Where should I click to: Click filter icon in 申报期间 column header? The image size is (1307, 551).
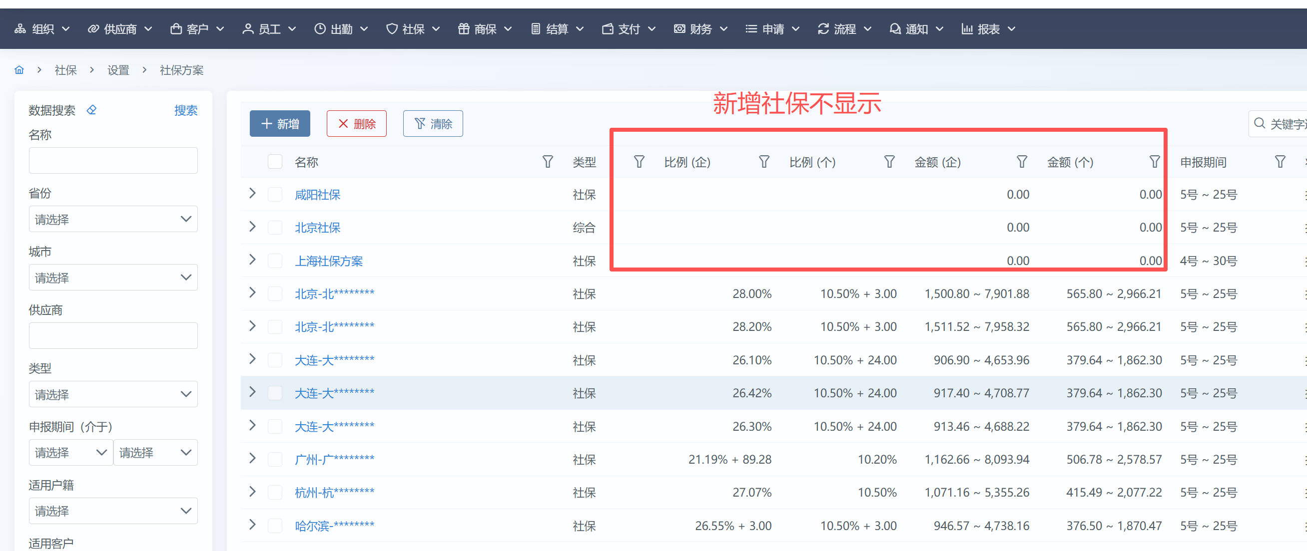(1280, 162)
